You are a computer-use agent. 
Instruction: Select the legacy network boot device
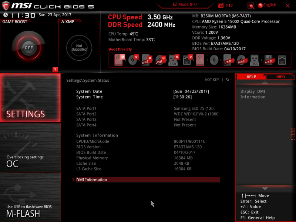(282, 60)
